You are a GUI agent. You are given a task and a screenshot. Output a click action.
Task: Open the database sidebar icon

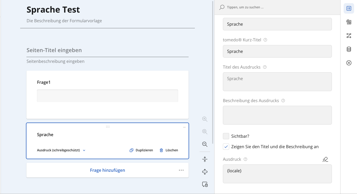coord(349,49)
